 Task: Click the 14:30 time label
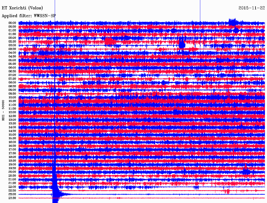coord(12,131)
